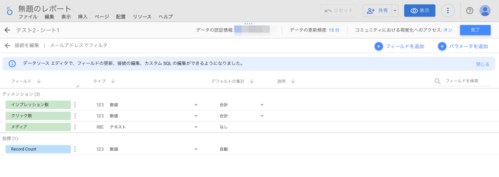Open the help question mark icon
Screen dimensions: 499x177
point(470,11)
